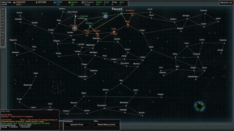
Task: Select the Pangen planet node
Action: (x=161, y=97)
